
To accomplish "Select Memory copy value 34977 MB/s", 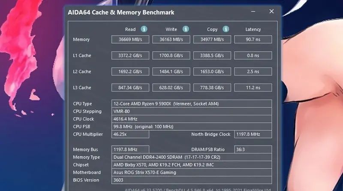I will tap(212, 39).
